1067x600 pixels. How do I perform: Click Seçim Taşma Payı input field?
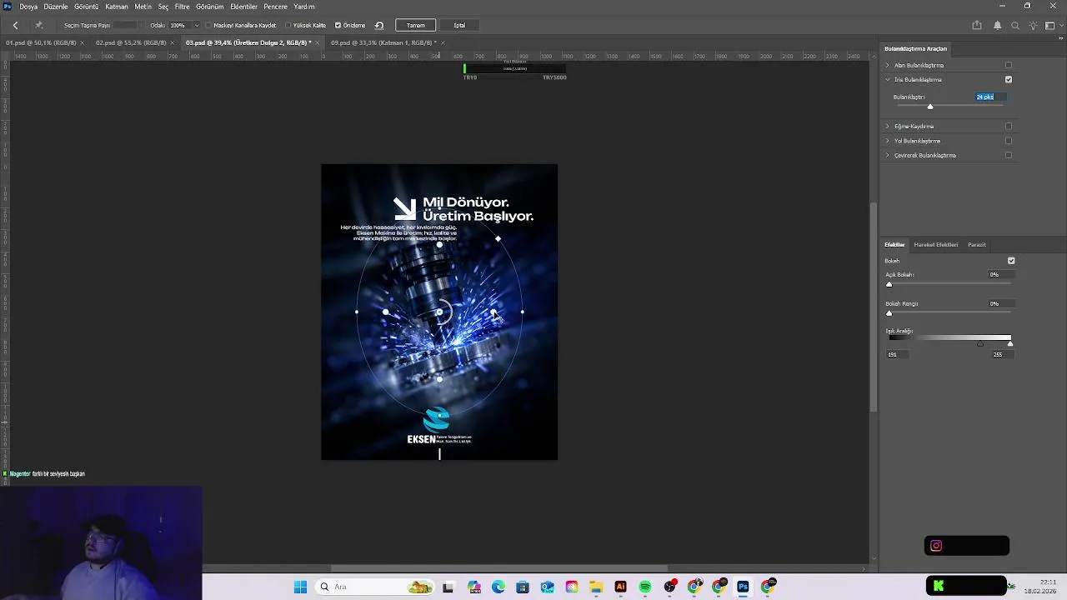pos(125,25)
